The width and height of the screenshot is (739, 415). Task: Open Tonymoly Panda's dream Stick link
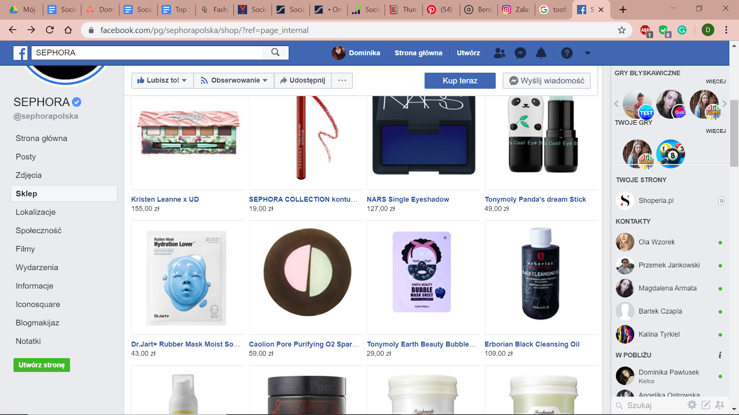point(535,199)
